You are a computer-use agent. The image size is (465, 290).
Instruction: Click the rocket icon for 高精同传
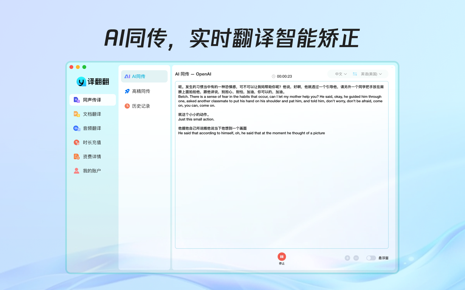[127, 91]
